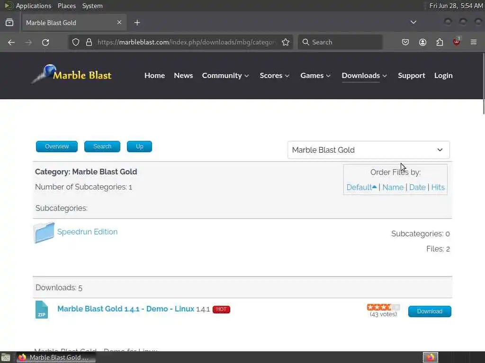The width and height of the screenshot is (485, 363).
Task: Bookmark this page with the star icon
Action: click(x=286, y=42)
